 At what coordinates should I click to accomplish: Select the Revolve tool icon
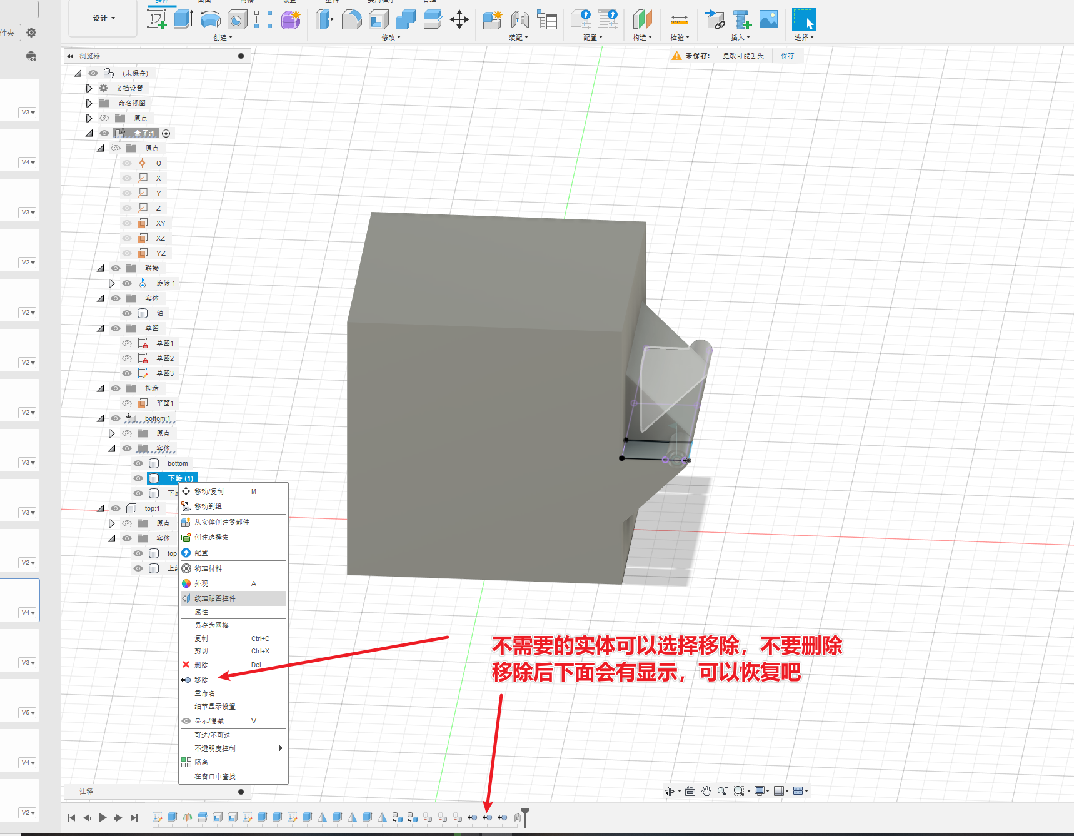pos(210,19)
